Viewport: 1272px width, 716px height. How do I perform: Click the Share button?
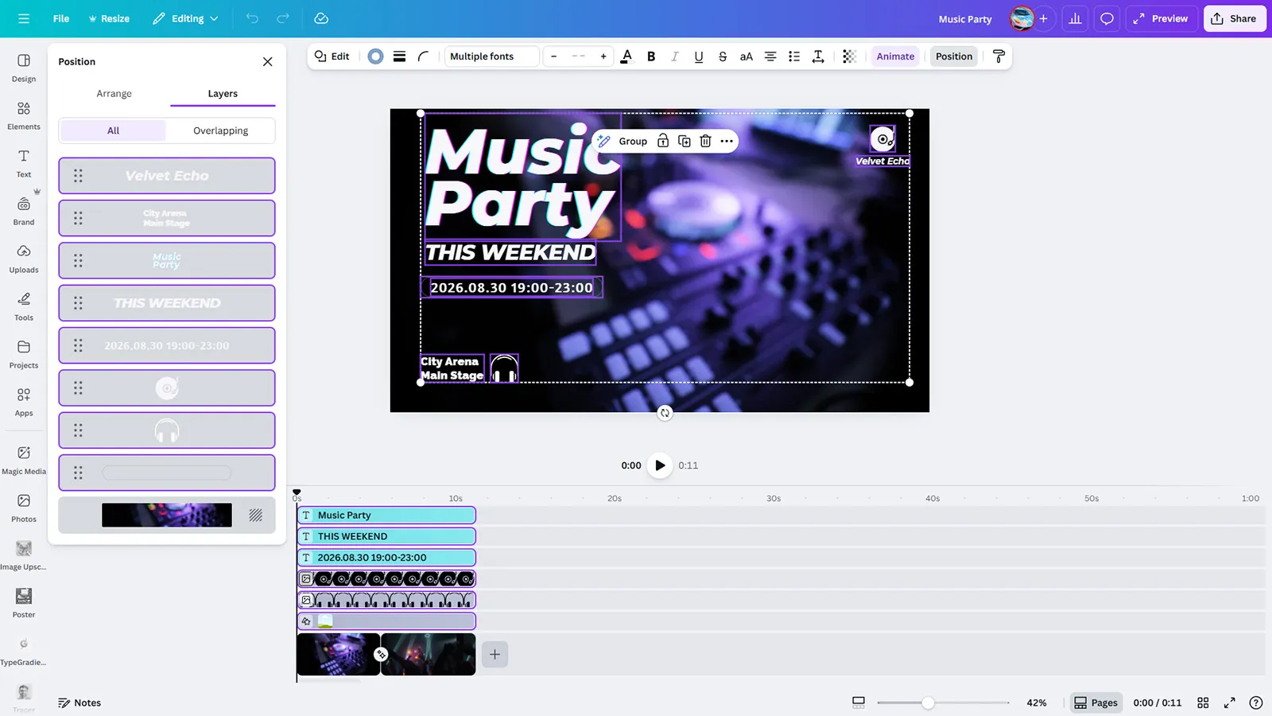pos(1234,18)
